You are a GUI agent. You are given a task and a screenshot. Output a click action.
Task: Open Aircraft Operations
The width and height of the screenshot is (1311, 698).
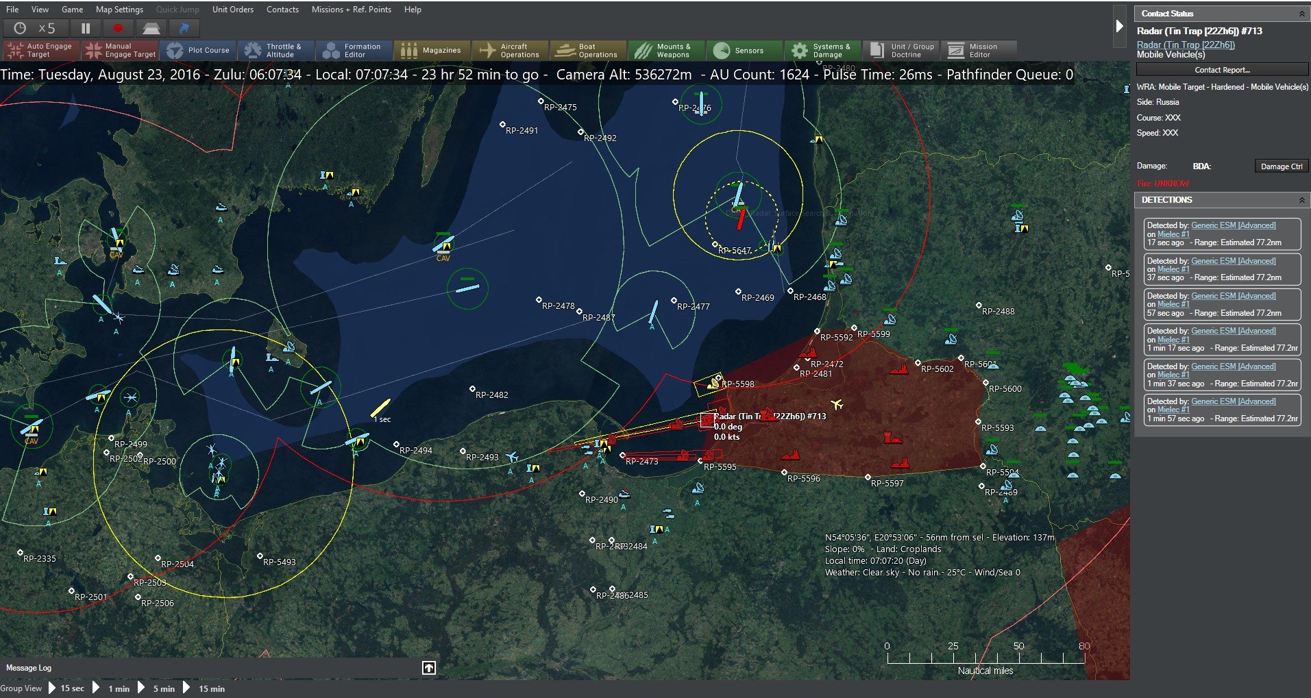(510, 49)
